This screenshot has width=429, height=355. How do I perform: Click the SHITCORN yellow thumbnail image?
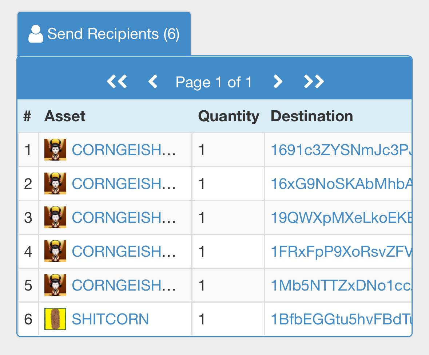click(x=55, y=319)
